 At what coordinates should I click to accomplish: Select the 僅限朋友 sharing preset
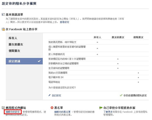point(14,51)
